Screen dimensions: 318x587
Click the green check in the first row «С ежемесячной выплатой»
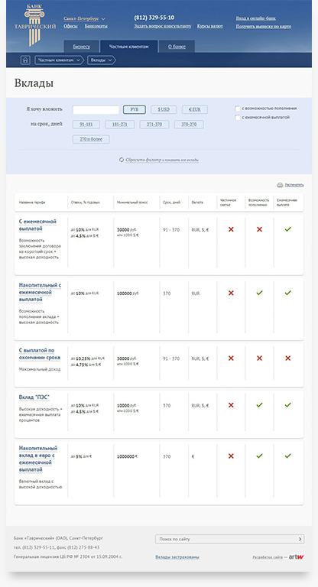coord(287,229)
